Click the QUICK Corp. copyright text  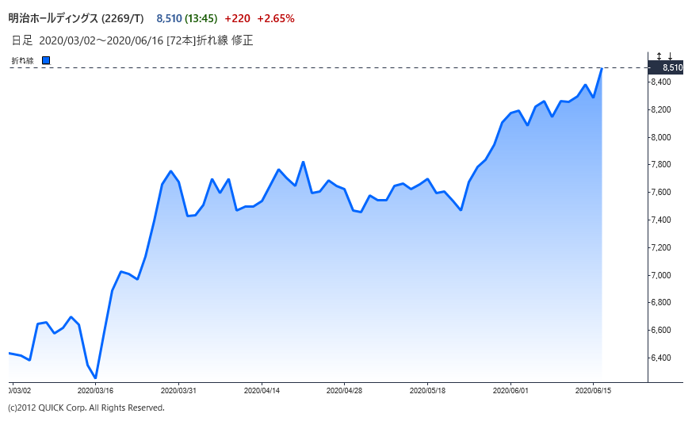pos(86,408)
